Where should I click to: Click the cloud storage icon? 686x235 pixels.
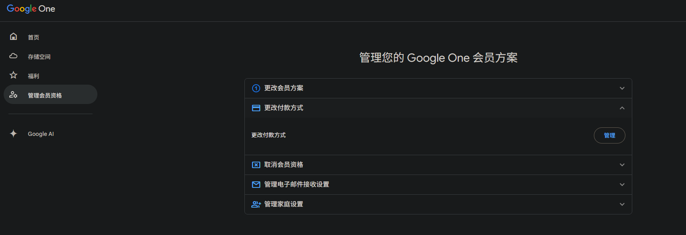pos(13,56)
